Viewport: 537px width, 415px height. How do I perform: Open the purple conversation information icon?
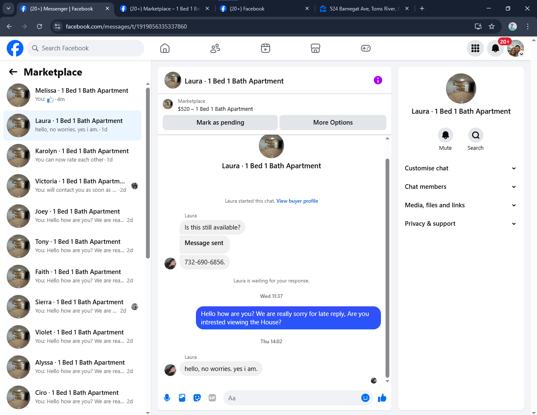(378, 80)
